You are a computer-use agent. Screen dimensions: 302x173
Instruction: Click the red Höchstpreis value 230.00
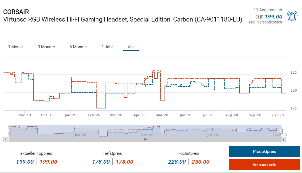pos(200,162)
